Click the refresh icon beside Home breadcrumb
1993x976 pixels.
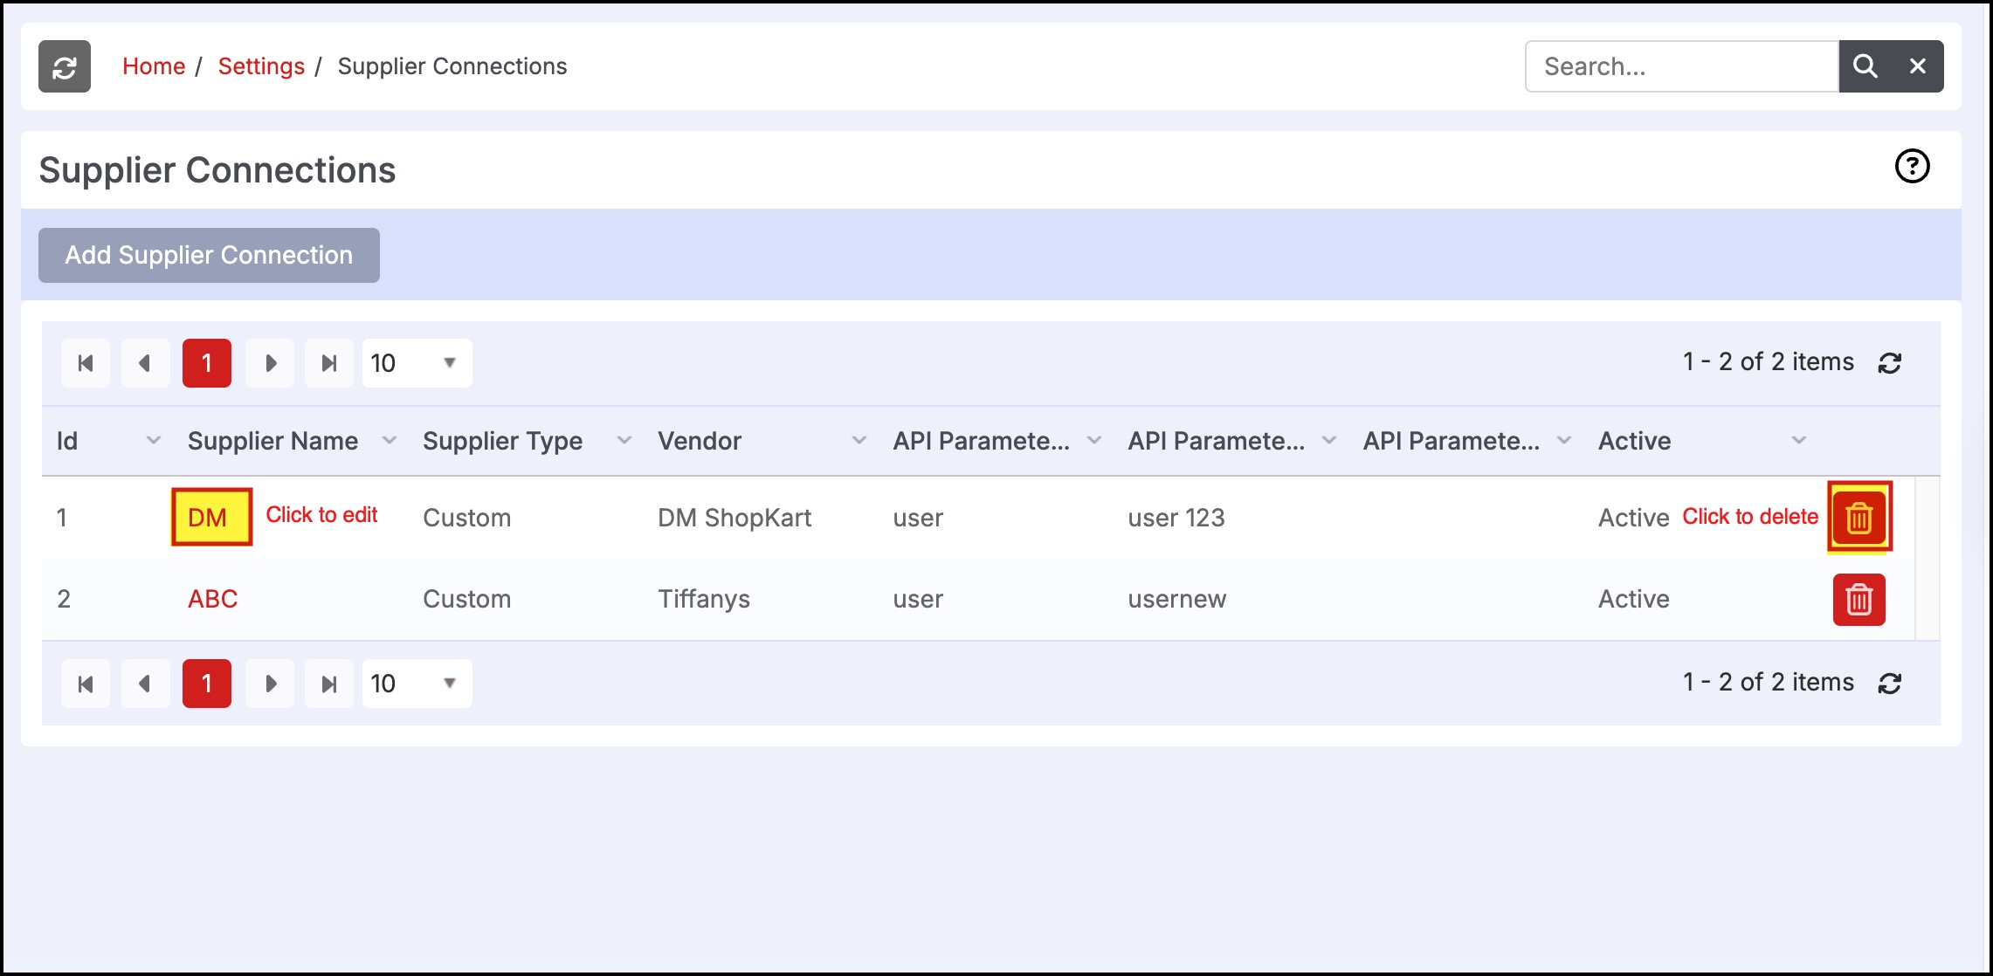click(x=65, y=66)
